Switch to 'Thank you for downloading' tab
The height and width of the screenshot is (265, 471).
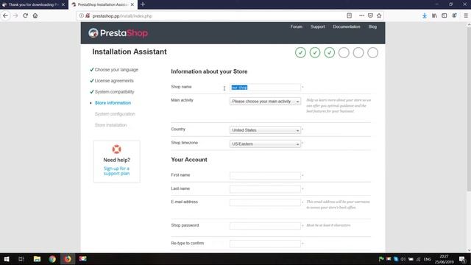pyautogui.click(x=33, y=4)
